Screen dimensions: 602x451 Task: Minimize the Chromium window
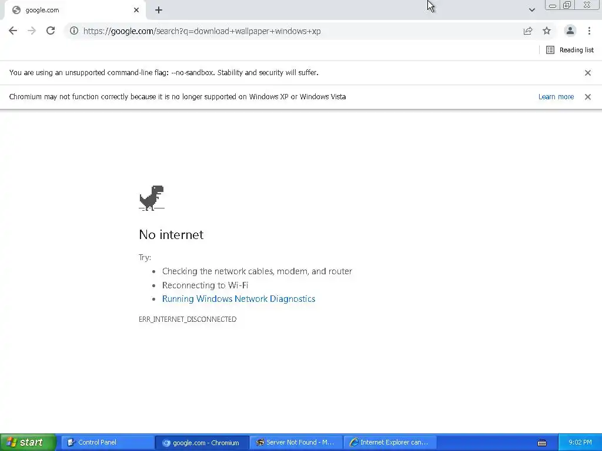click(x=553, y=5)
